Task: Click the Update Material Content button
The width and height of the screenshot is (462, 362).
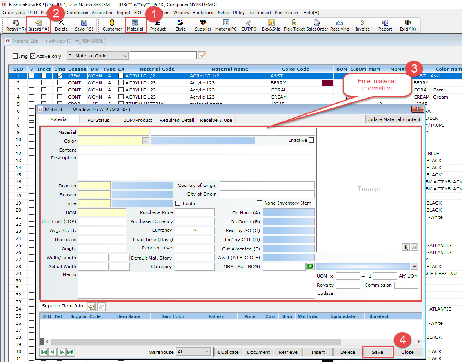Action: (x=393, y=119)
